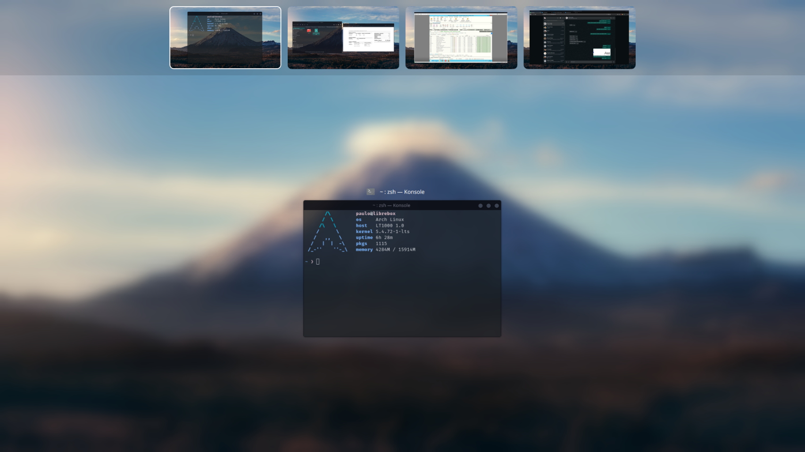
Task: Switch to the third desktop with the spreadsheet
Action: [x=461, y=38]
